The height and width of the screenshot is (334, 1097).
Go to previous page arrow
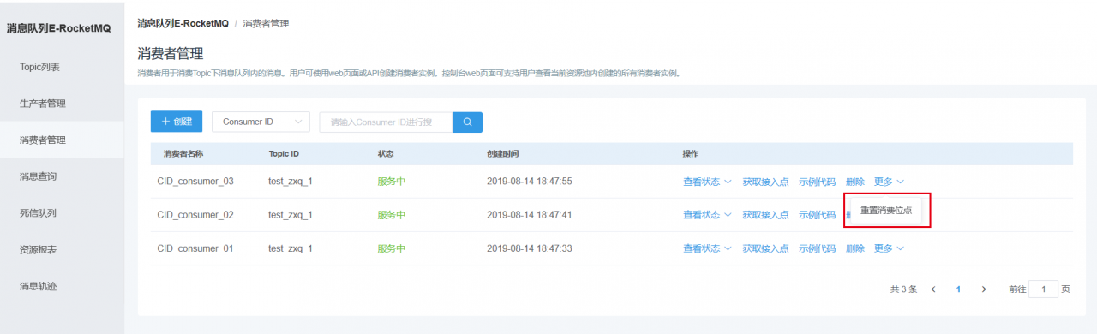[x=933, y=289]
